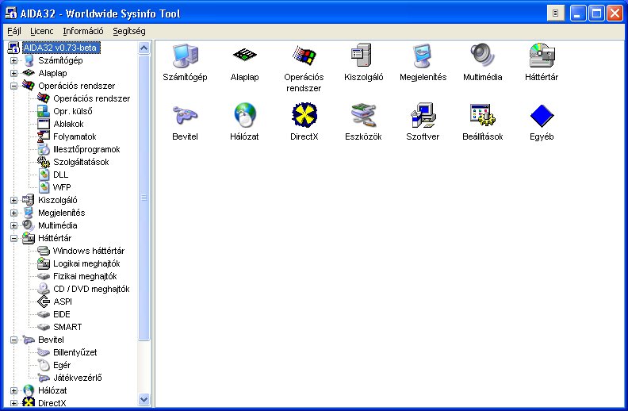Select the Windows háttértár tree item

[x=89, y=251]
